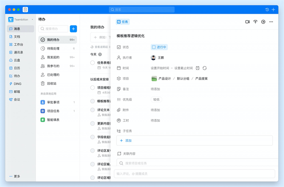This screenshot has width=284, height=187.
Task: Click the circled arrow icon in task header
Action: point(263,22)
